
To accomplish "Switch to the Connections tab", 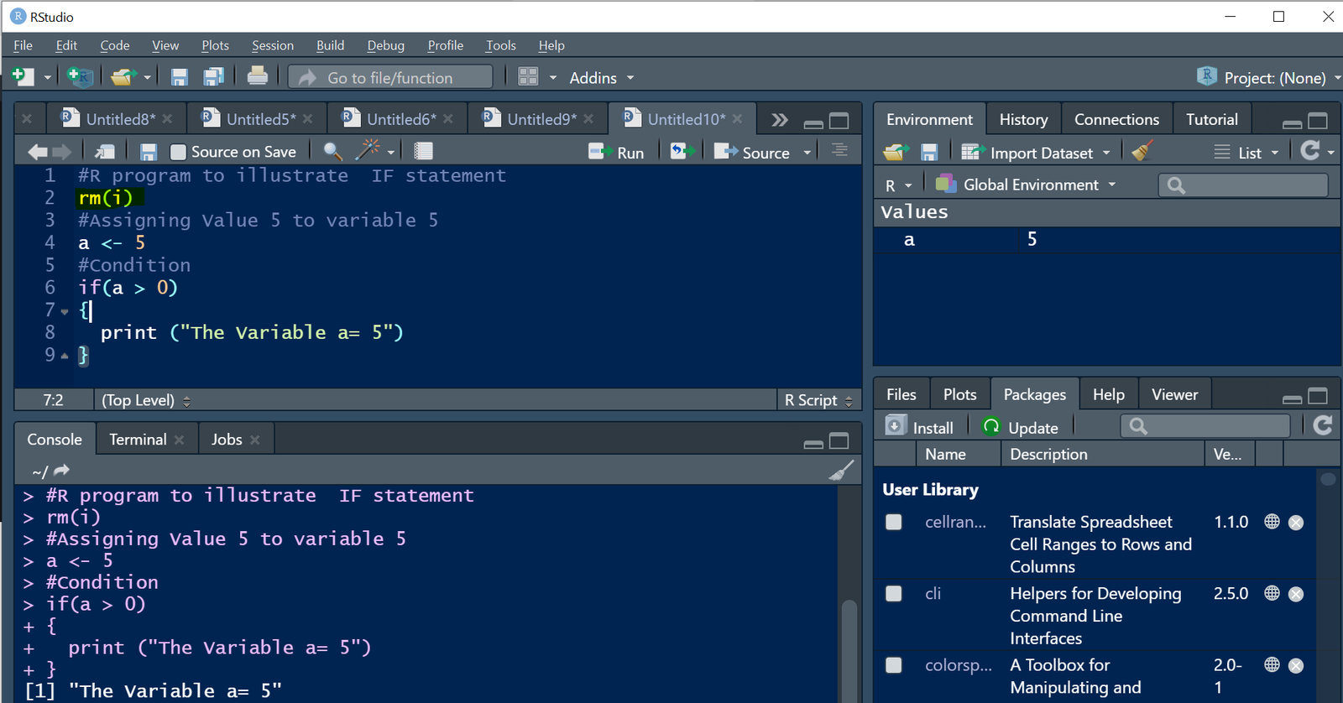I will coord(1116,119).
